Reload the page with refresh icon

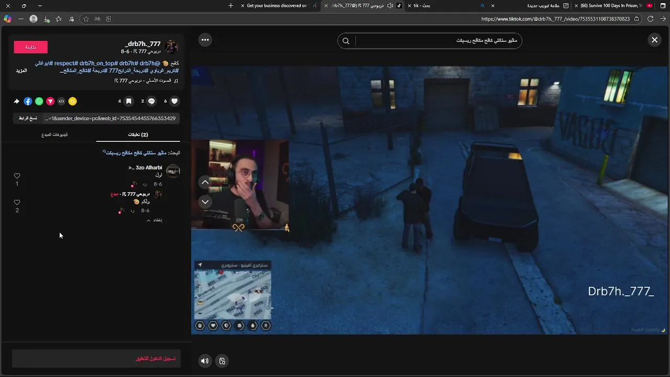[650, 19]
